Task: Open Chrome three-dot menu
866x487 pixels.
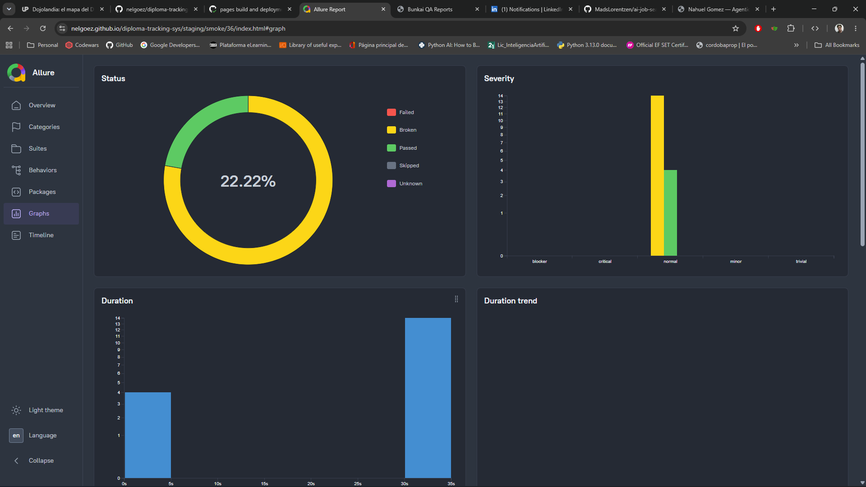Action: pos(856,28)
